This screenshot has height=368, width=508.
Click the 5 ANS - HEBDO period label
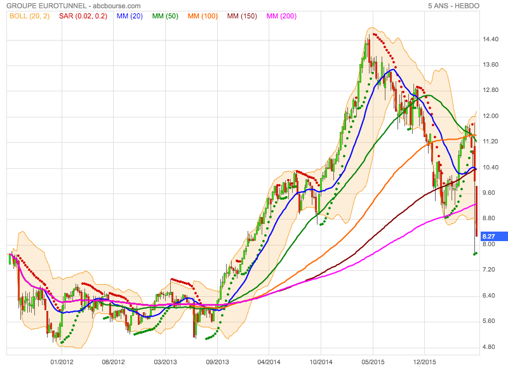(453, 6)
